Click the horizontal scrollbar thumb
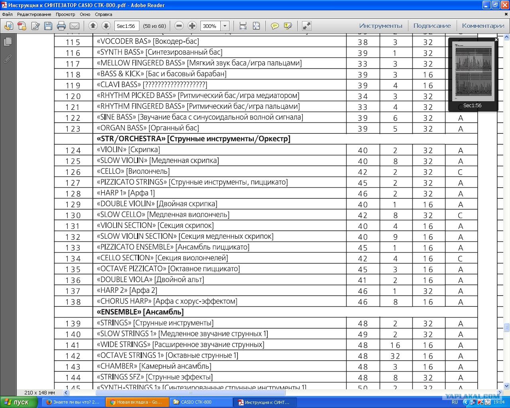The image size is (510, 408). tap(190, 392)
